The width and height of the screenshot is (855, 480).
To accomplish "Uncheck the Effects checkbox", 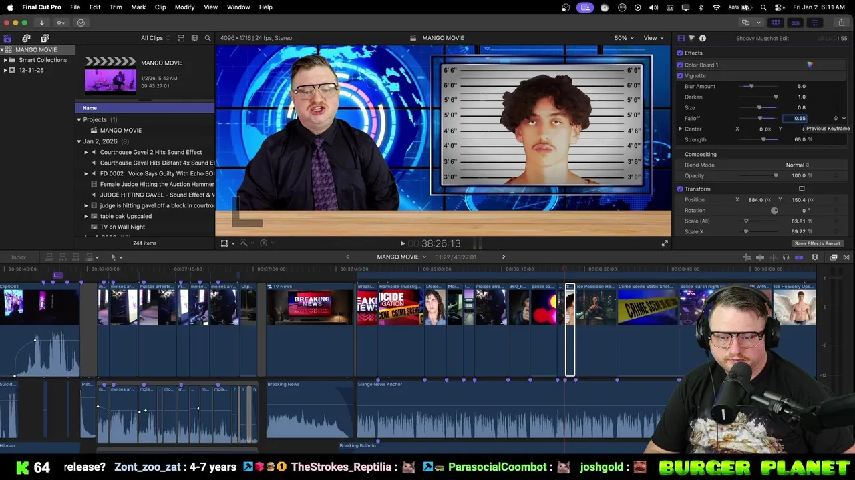I will [680, 53].
